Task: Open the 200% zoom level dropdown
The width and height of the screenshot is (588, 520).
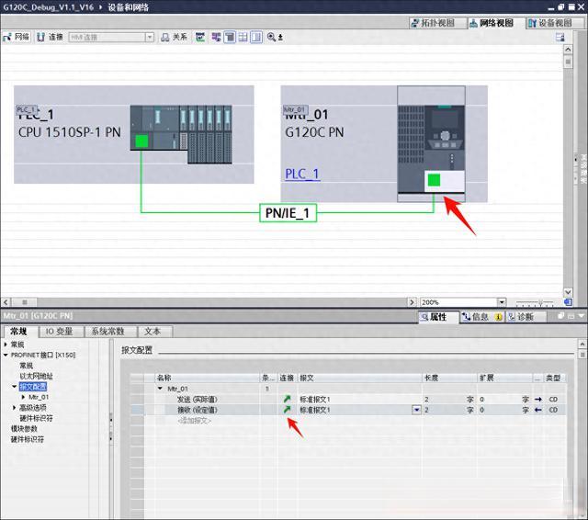Action: [x=502, y=302]
